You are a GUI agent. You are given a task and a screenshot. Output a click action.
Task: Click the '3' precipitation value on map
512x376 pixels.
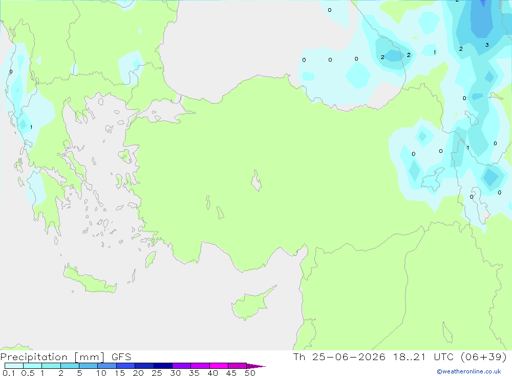click(487, 45)
